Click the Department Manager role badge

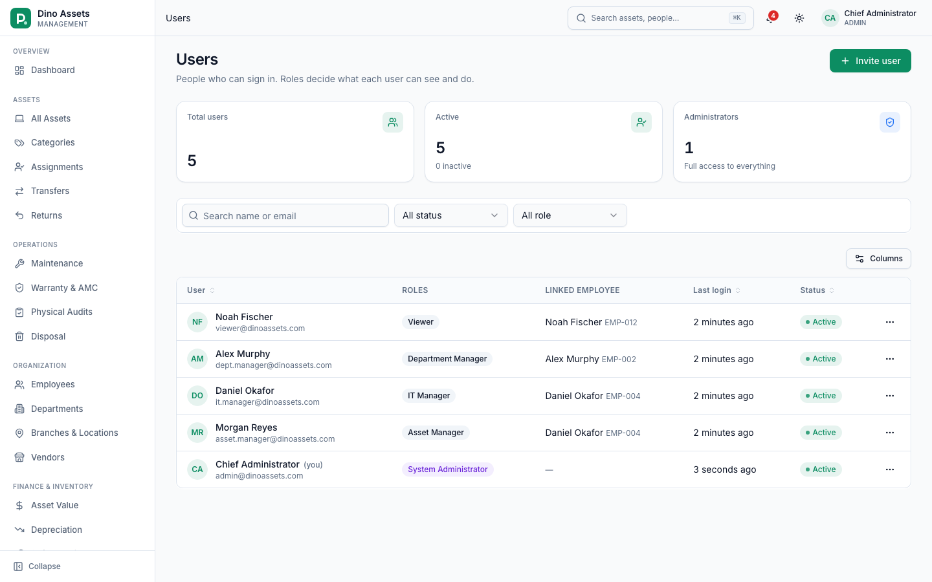[447, 359]
